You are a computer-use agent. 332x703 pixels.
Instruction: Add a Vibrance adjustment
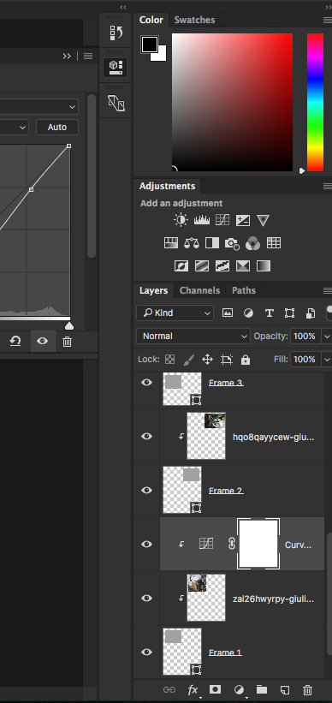[263, 220]
